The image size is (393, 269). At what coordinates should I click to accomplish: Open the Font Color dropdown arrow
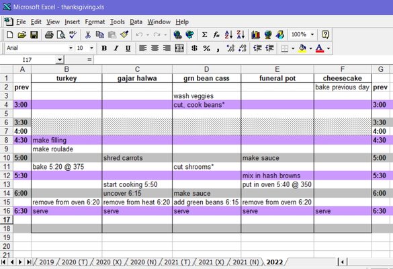click(328, 48)
